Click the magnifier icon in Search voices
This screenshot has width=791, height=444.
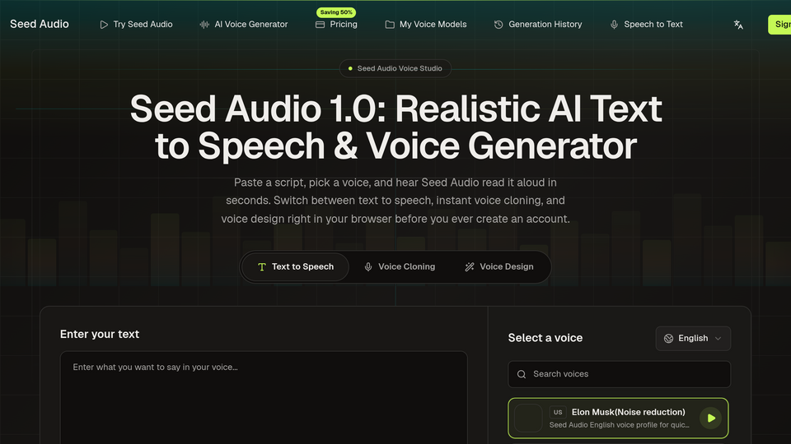(522, 375)
